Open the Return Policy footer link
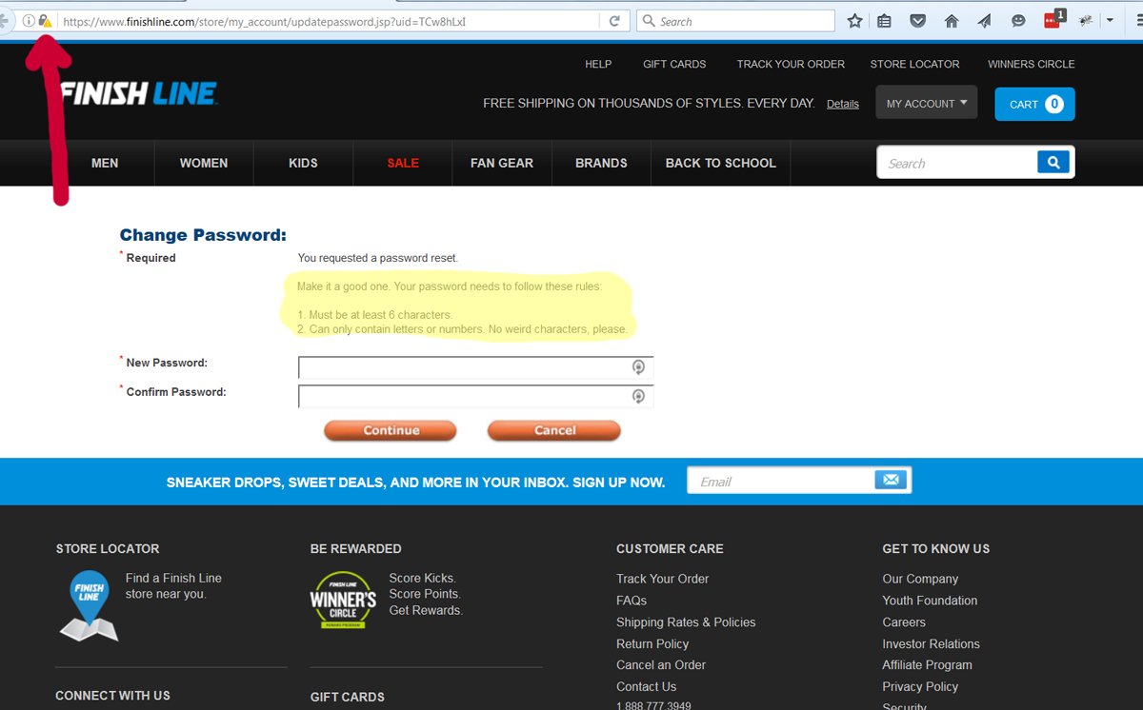Viewport: 1143px width, 710px height. pyautogui.click(x=653, y=644)
